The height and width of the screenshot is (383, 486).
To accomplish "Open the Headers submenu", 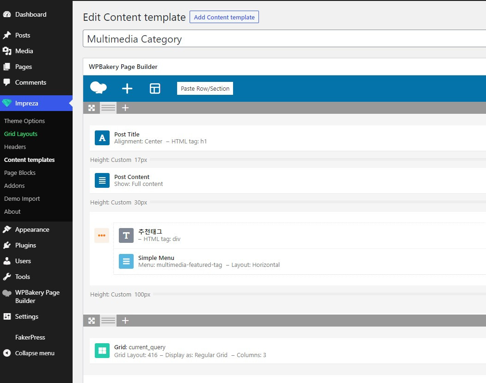I will tap(15, 147).
